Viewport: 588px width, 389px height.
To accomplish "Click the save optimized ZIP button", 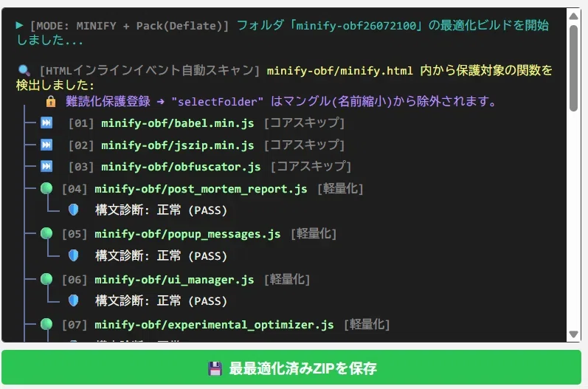I will tap(291, 368).
